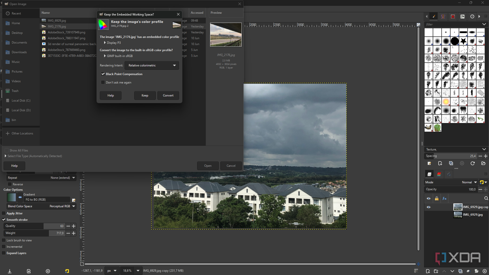
Task: Expand GIMP built-in sRGB details
Action: click(x=105, y=56)
